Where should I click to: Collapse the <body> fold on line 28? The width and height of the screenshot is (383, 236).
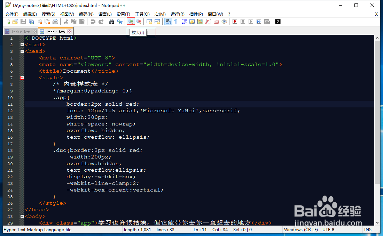pyautogui.click(x=22, y=216)
